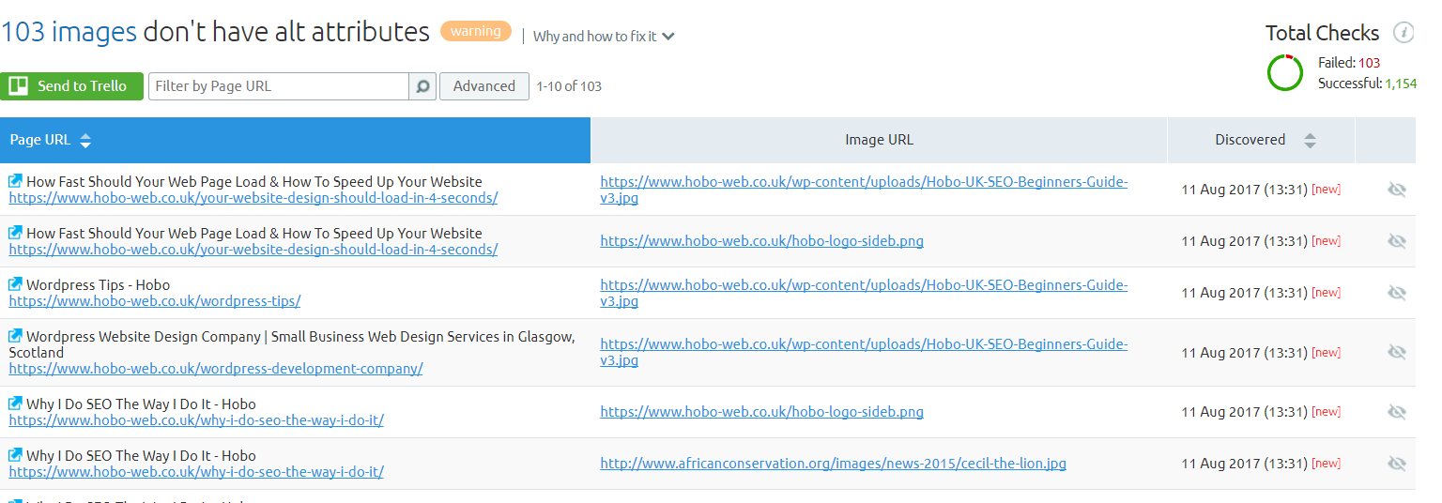The height and width of the screenshot is (503, 1442).
Task: Open why-i-do-seo URL in hobo-logo-sideb.png row
Action: click(x=196, y=420)
